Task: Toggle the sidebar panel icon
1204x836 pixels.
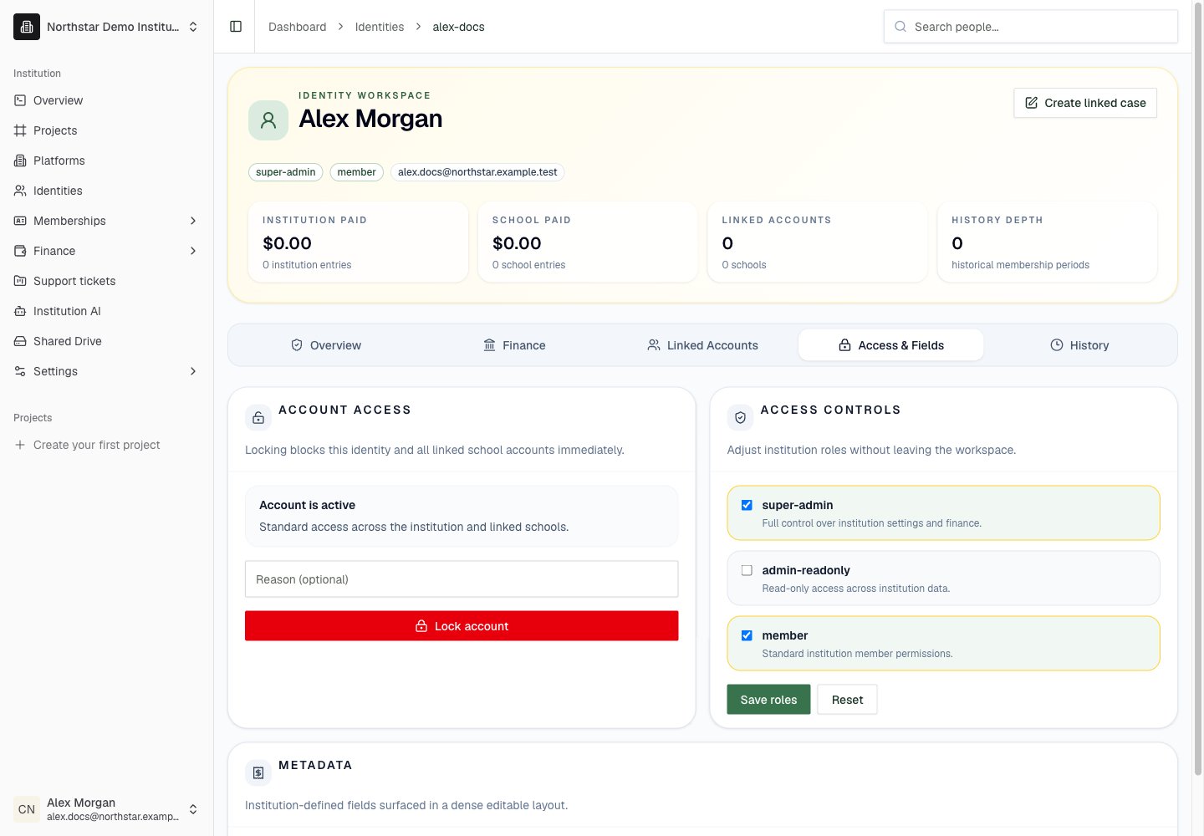Action: [236, 27]
